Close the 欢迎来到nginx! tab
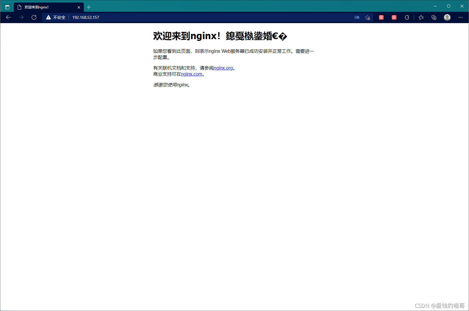Screen dimensions: 469x311 click(x=79, y=7)
